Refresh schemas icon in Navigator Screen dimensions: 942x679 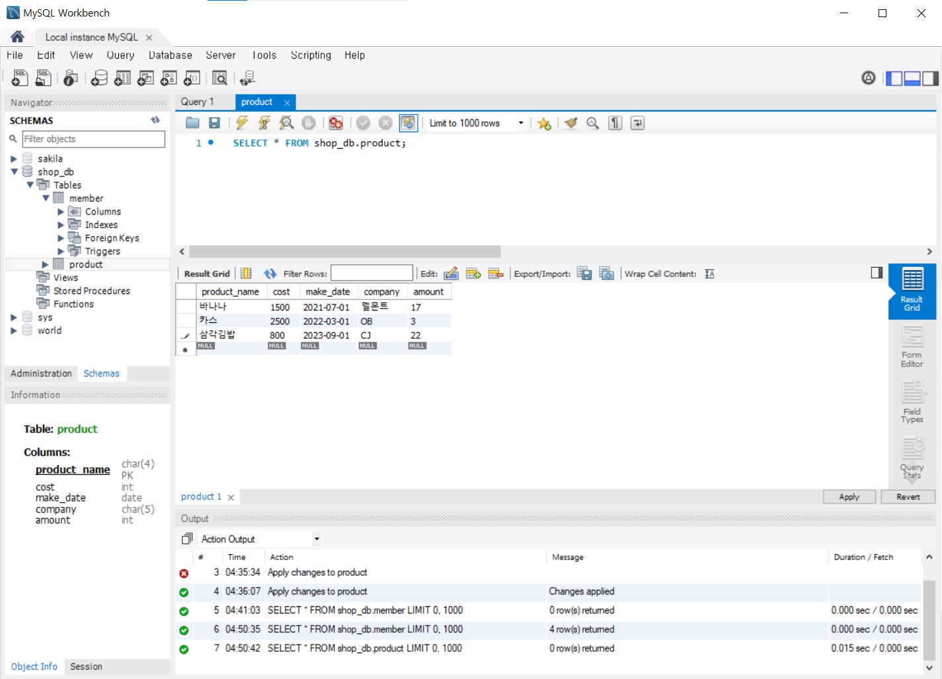coord(155,120)
